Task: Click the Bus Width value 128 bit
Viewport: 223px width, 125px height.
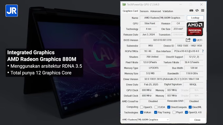Action: [x=194, y=68]
